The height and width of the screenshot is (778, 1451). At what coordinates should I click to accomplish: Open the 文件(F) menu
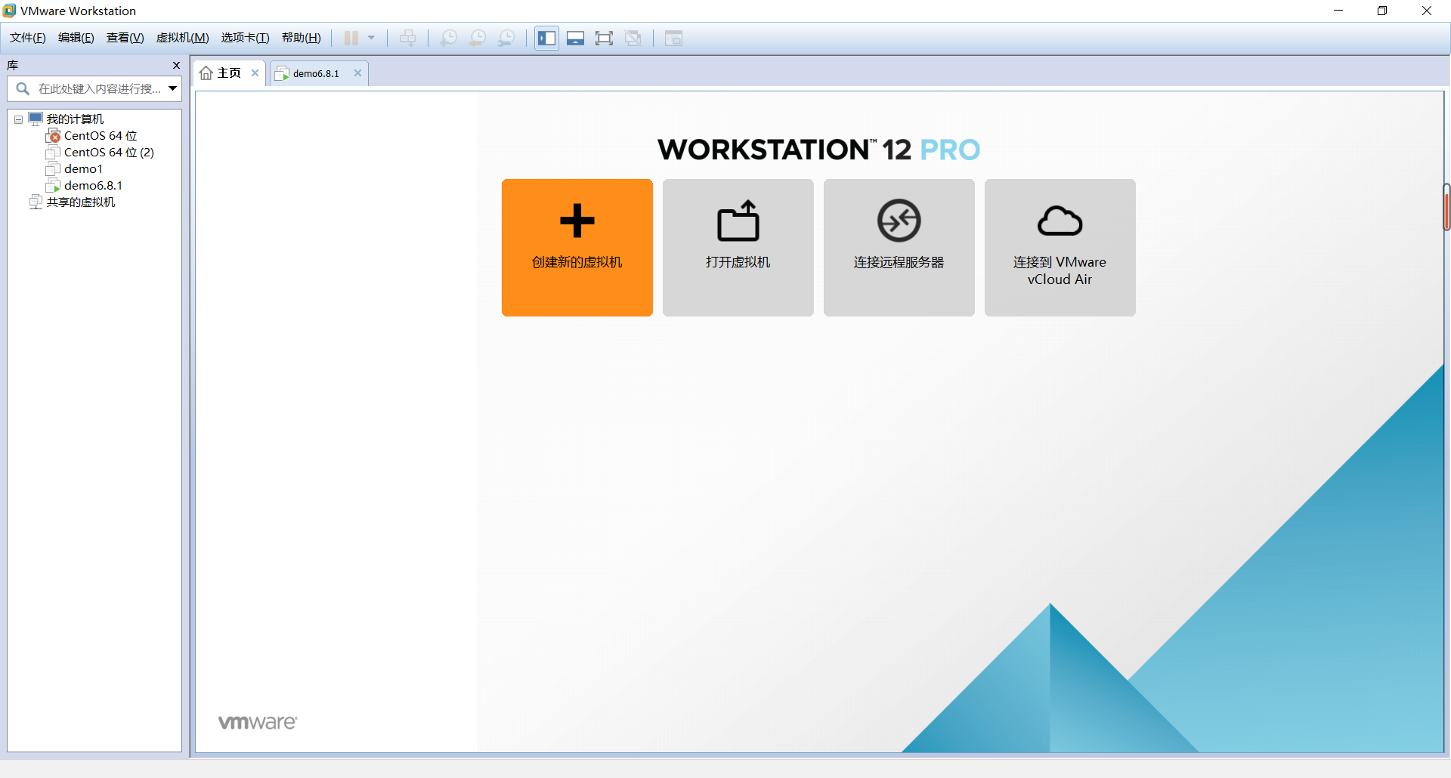coord(27,38)
